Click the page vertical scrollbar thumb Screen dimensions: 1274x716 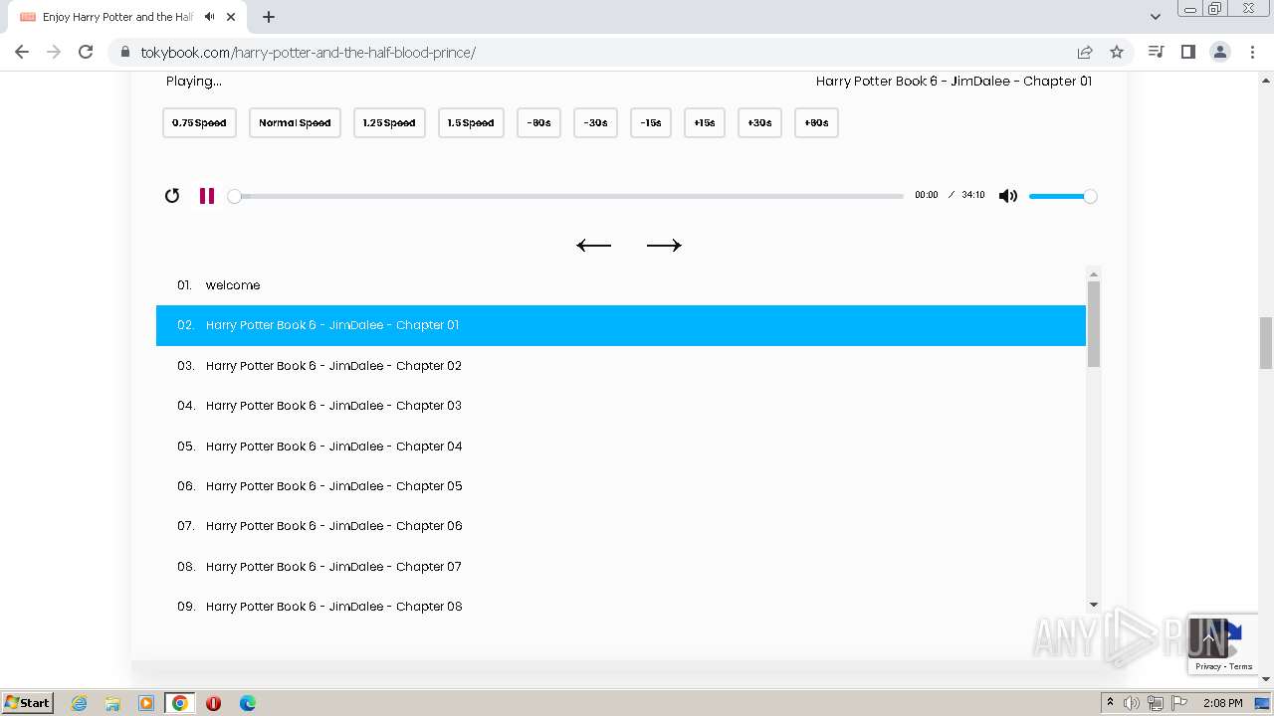click(x=1266, y=342)
